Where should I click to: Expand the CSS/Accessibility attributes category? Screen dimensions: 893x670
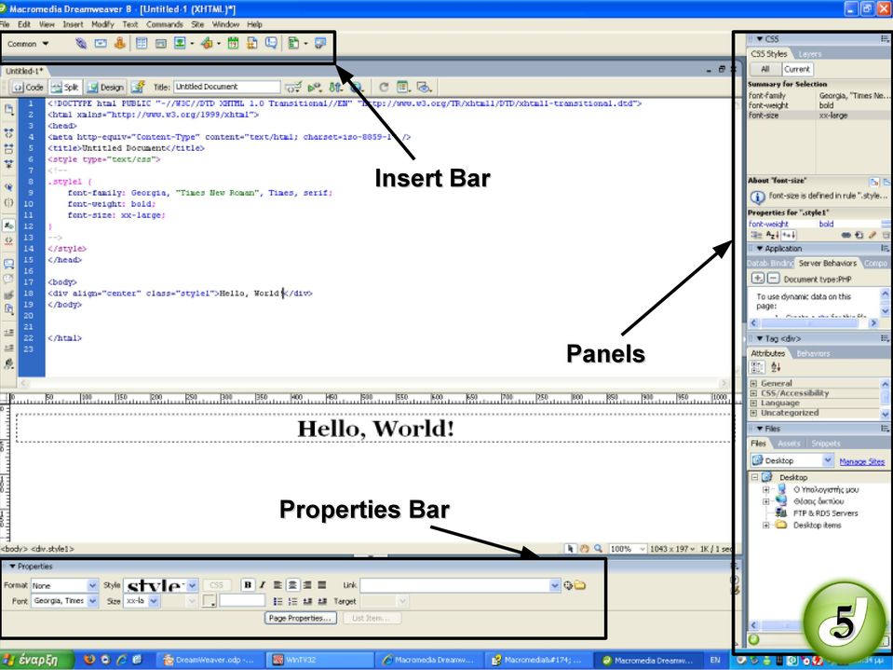[753, 393]
